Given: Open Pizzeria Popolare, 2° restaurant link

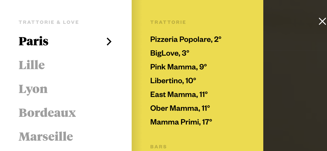Looking at the screenshot, I should [x=186, y=39].
